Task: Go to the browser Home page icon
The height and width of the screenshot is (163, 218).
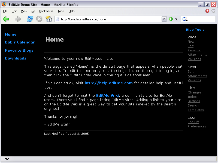Action: (x=49, y=19)
